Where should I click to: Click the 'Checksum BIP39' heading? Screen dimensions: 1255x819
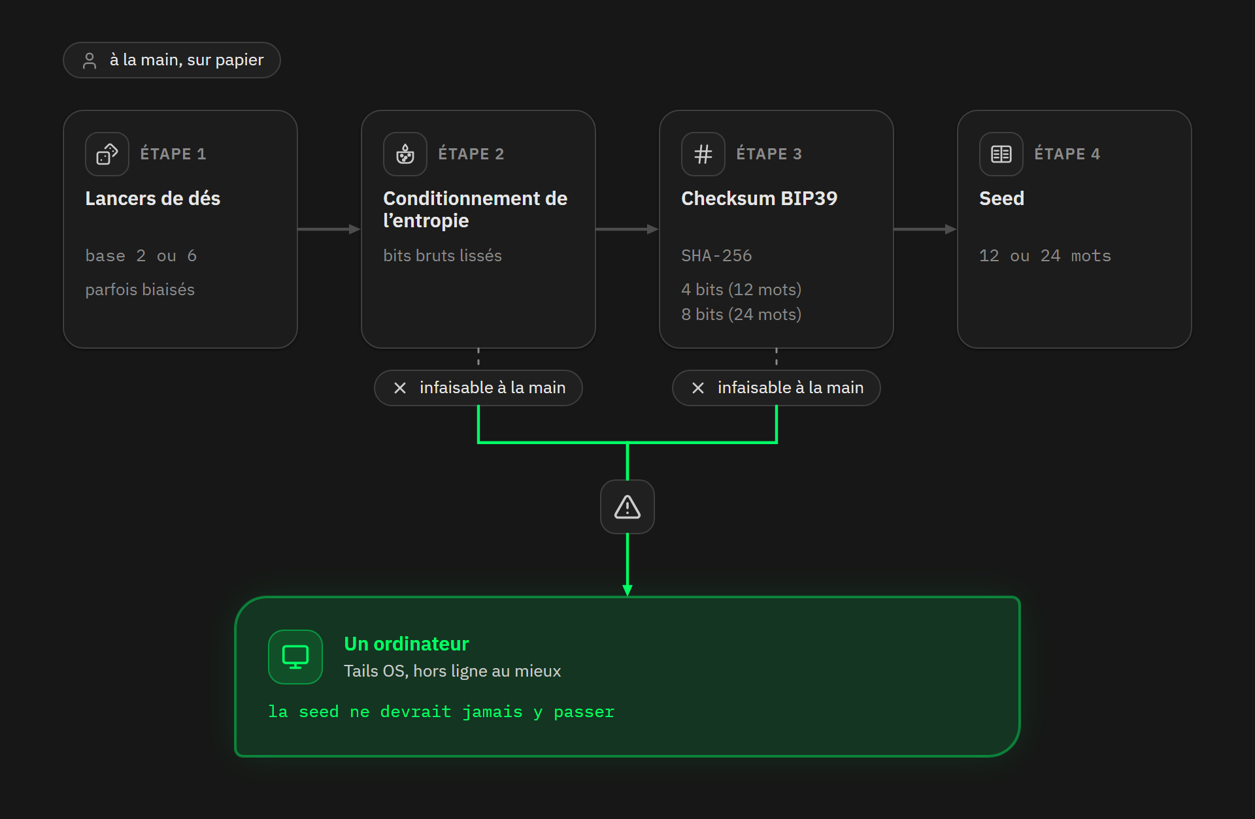tap(760, 199)
